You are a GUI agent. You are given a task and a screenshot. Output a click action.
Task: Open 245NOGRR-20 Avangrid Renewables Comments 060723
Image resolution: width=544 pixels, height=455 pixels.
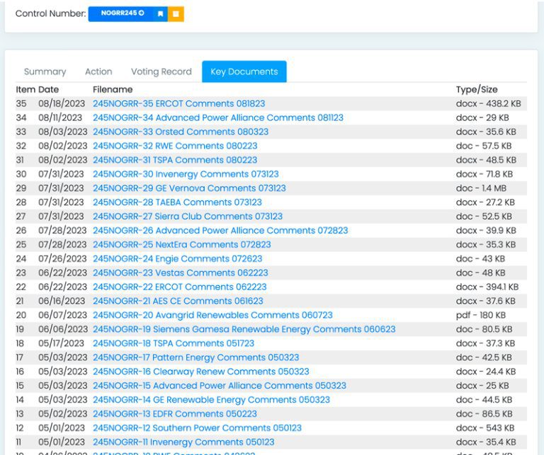pos(212,316)
